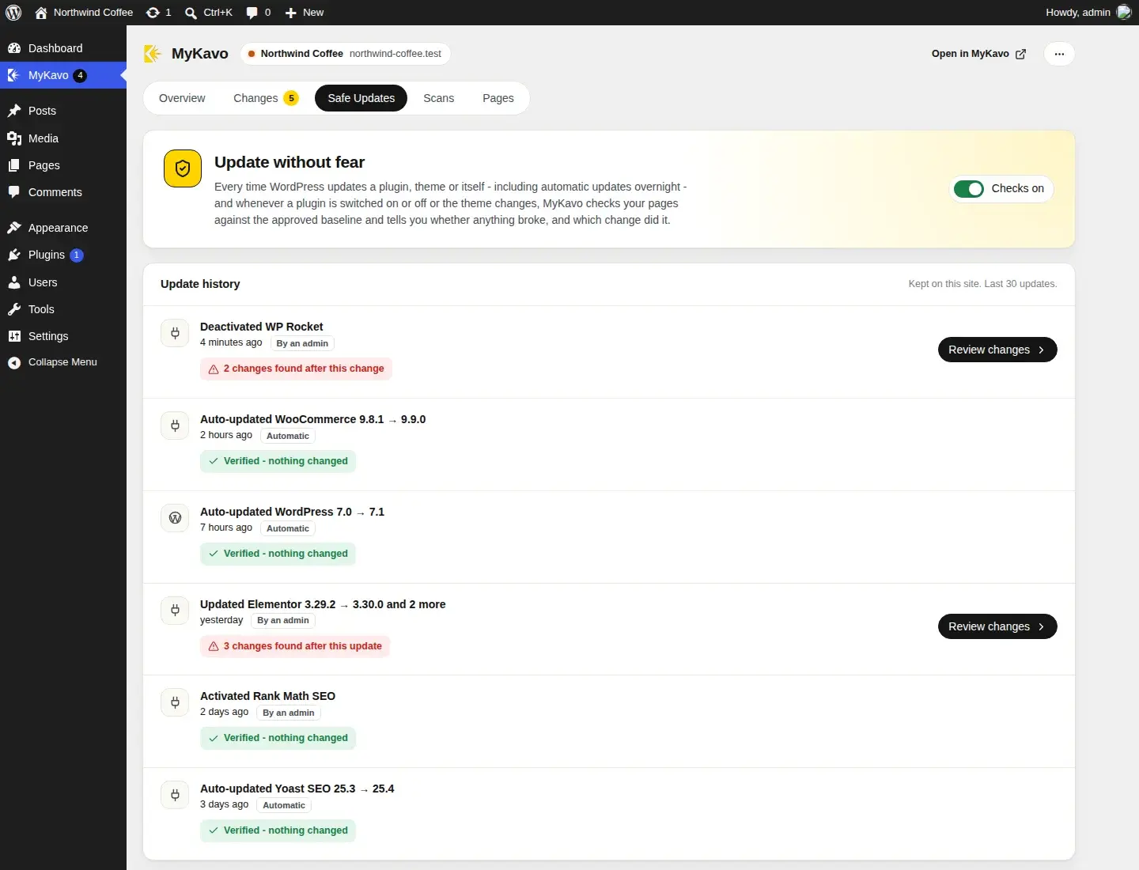Open Media library in sidebar
Image resolution: width=1139 pixels, height=870 pixels.
(63, 138)
